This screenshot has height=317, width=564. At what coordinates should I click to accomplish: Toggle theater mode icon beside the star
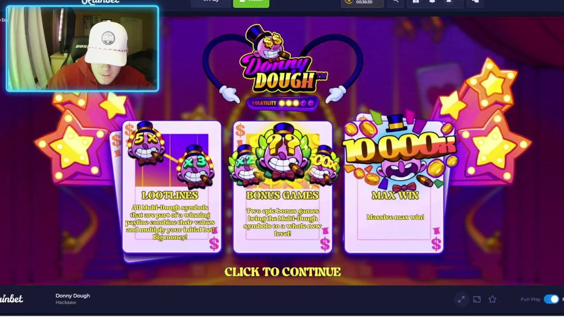(x=477, y=299)
